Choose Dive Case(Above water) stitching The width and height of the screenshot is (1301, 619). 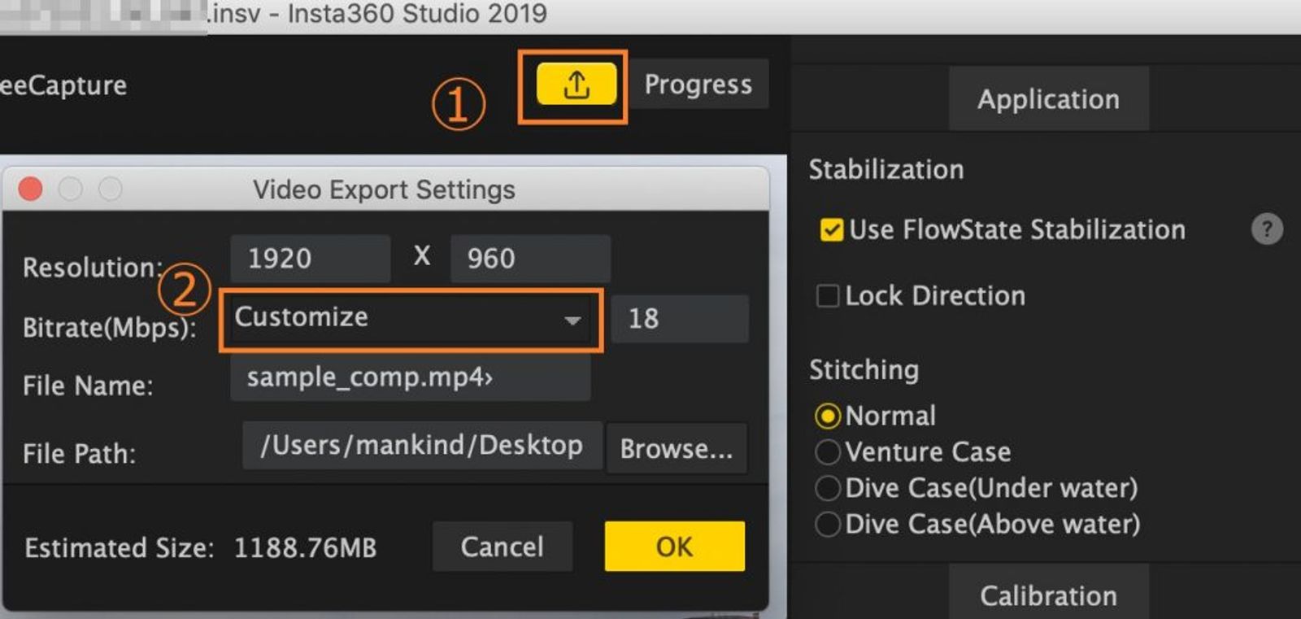point(828,524)
